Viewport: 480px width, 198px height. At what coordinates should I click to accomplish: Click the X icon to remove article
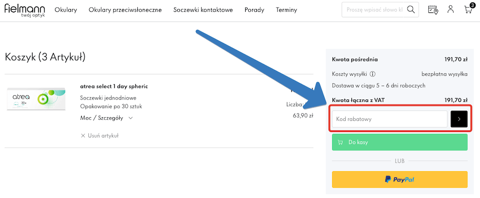tap(83, 135)
